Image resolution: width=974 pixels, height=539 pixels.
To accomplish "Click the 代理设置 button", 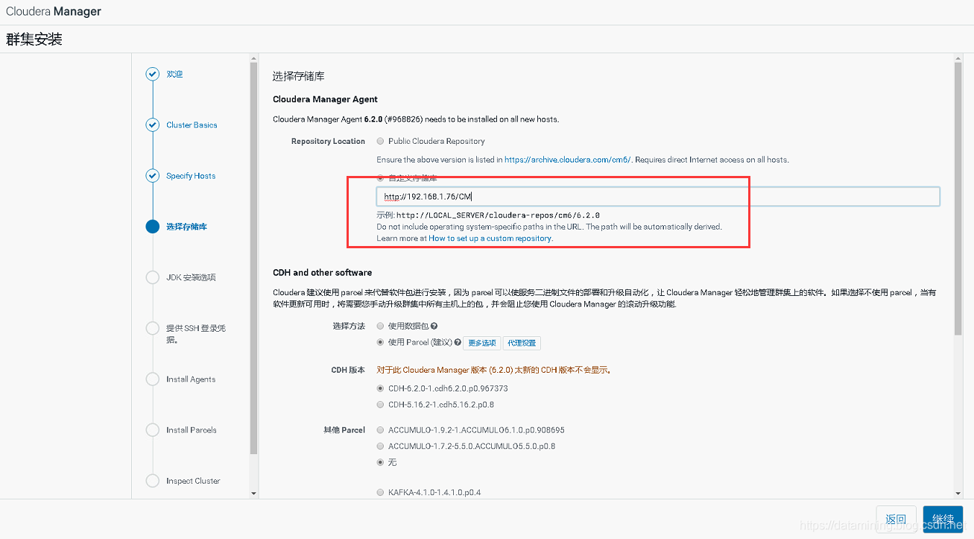I will (522, 343).
